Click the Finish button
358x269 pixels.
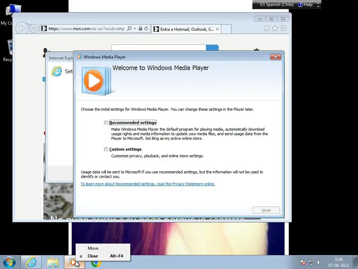point(266,210)
